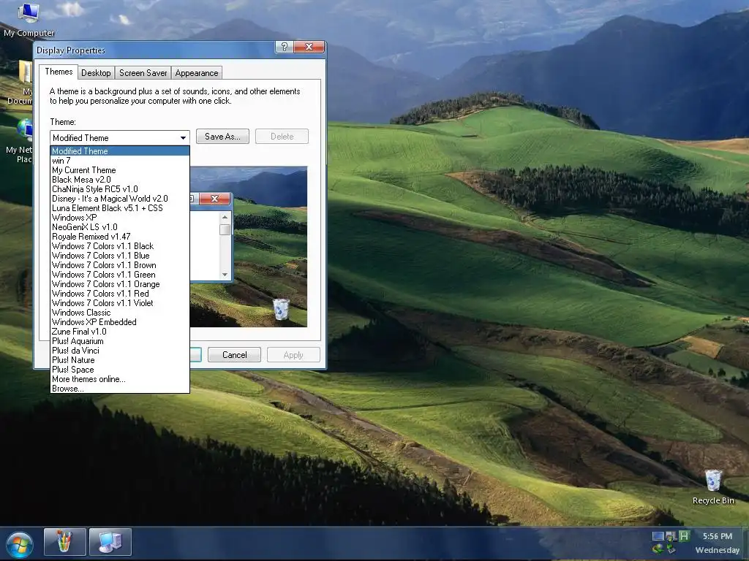Click the help question mark button
This screenshot has width=749, height=561.
[x=285, y=47]
